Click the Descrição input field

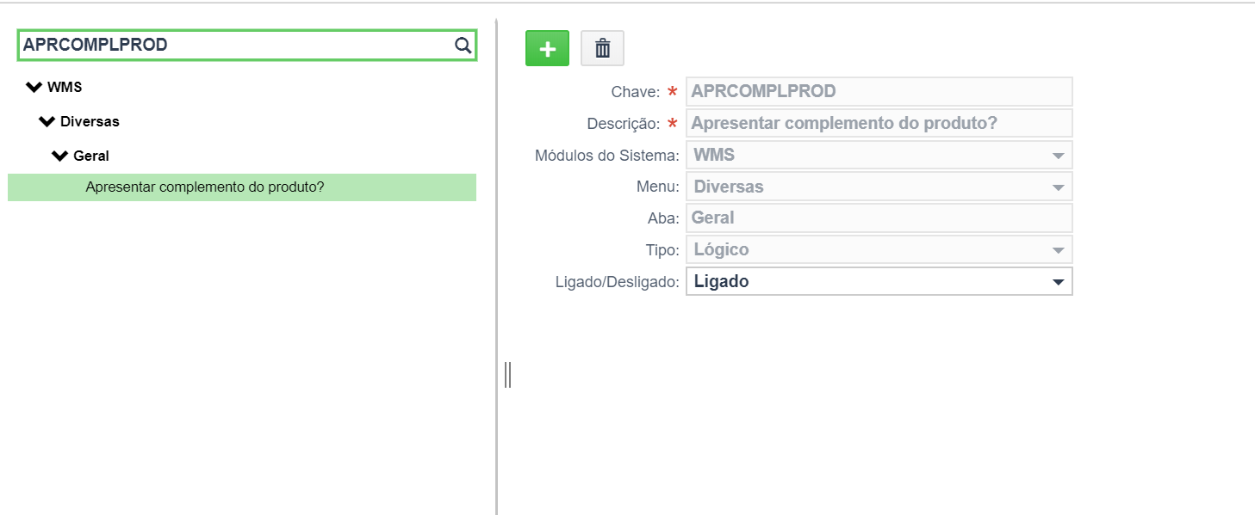tap(879, 123)
